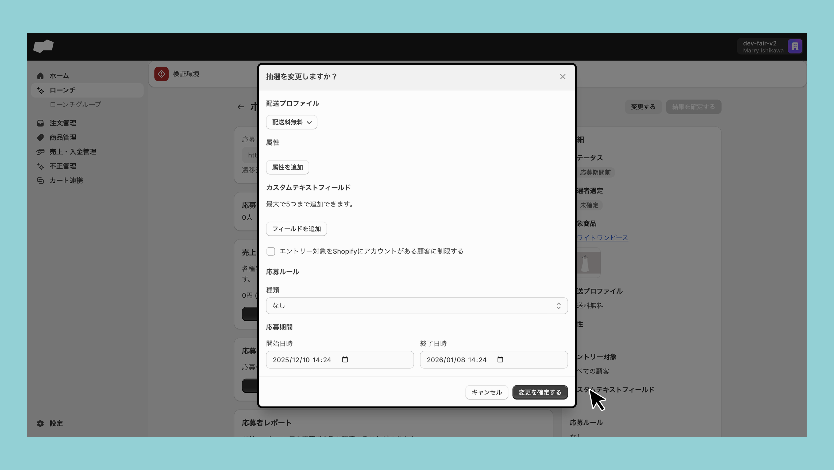Viewport: 834px width, 470px height.
Task: Click the order management inbox icon
Action: 40,123
